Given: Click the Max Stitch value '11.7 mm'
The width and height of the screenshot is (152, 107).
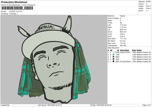Looking at the screenshot, I should click(123, 39).
